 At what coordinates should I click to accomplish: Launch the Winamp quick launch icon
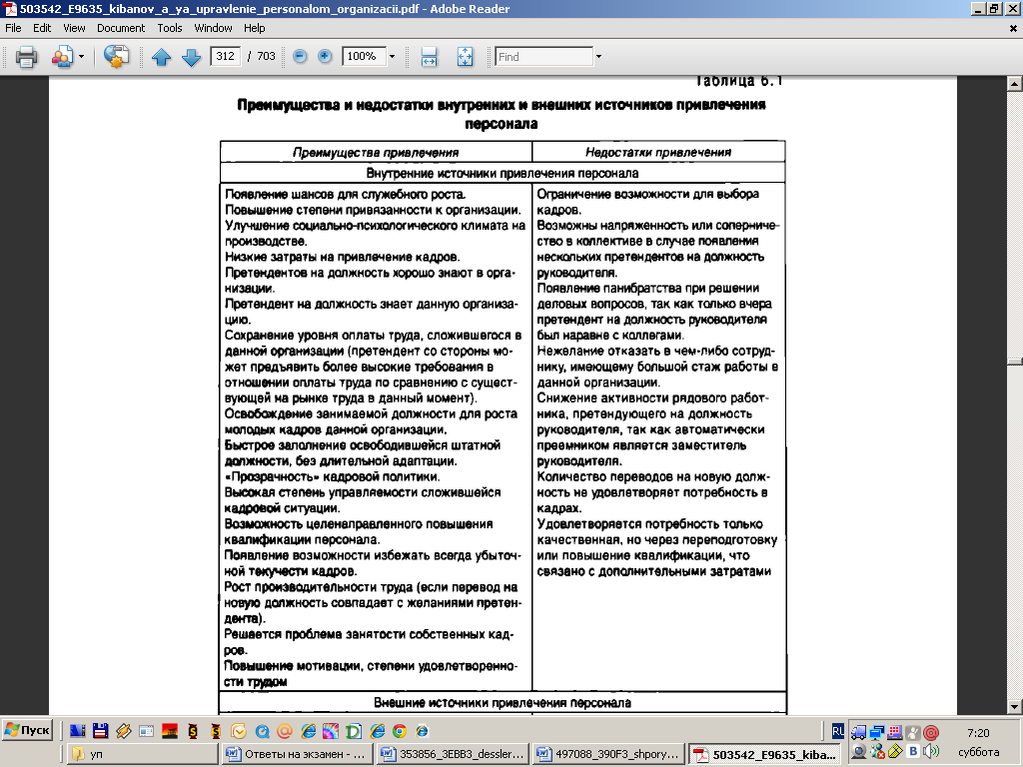[x=123, y=731]
